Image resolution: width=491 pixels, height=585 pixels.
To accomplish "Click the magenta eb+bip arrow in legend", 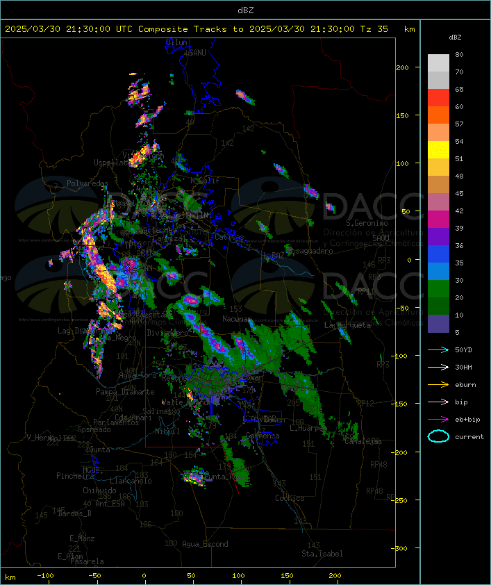I will pyautogui.click(x=438, y=420).
